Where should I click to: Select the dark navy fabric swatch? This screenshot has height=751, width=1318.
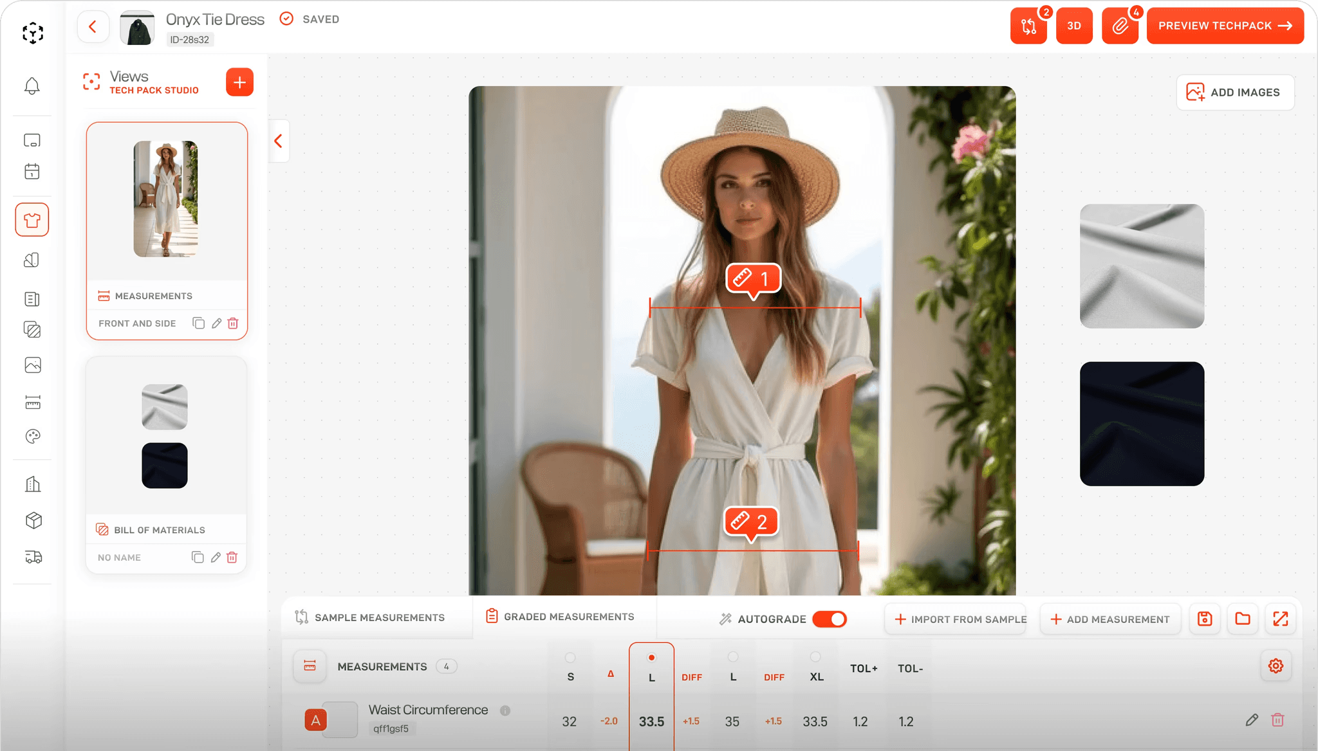pyautogui.click(x=1142, y=424)
